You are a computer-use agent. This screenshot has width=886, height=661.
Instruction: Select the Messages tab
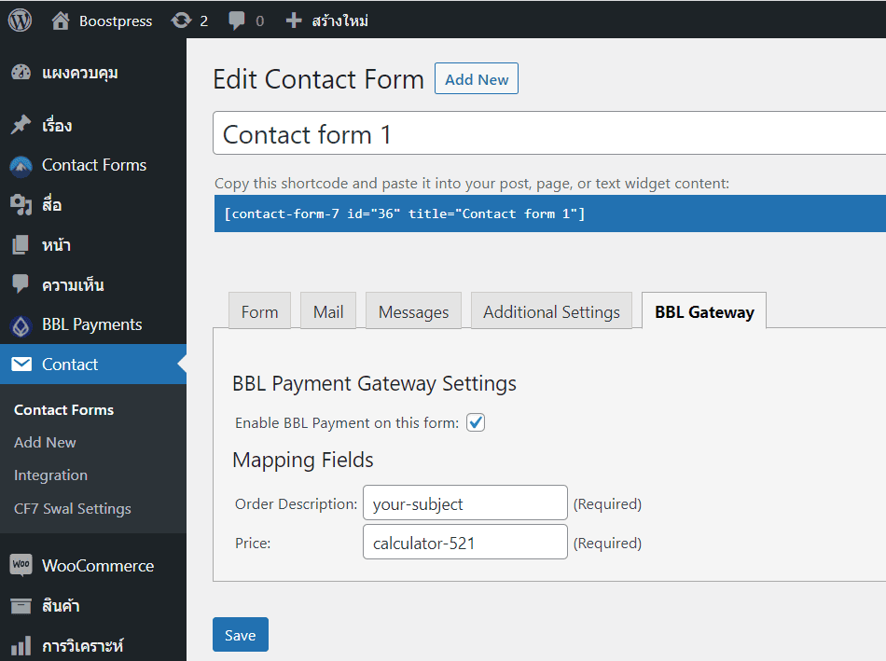click(x=413, y=311)
